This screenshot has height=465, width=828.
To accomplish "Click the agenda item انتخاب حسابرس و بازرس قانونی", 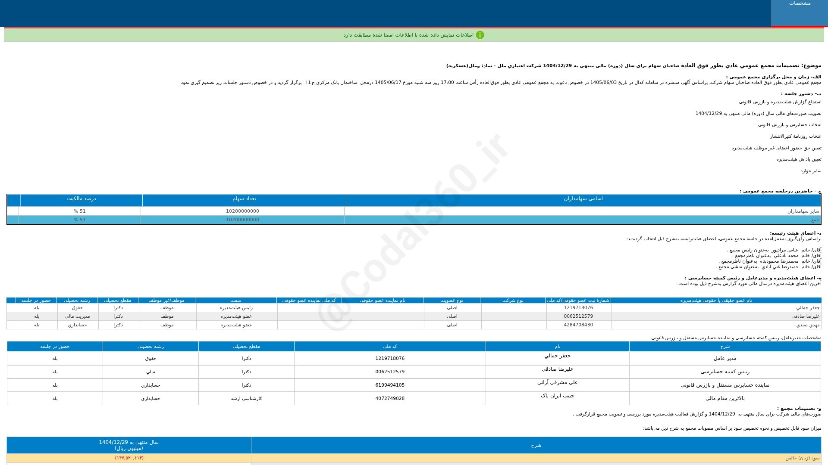I will 790,125.
